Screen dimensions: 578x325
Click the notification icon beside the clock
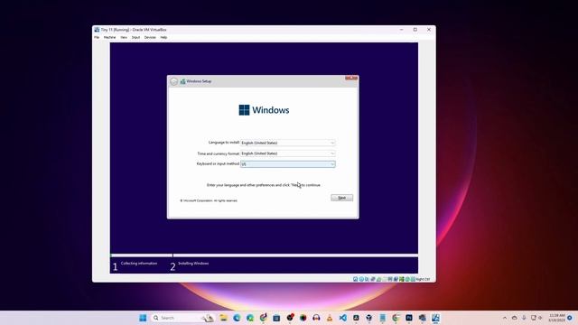point(570,318)
